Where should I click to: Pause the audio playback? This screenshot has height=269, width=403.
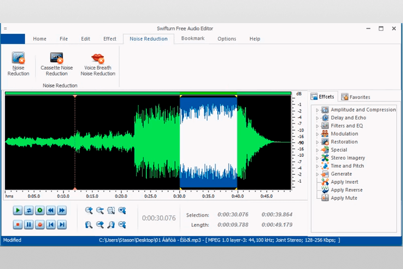(x=29, y=225)
